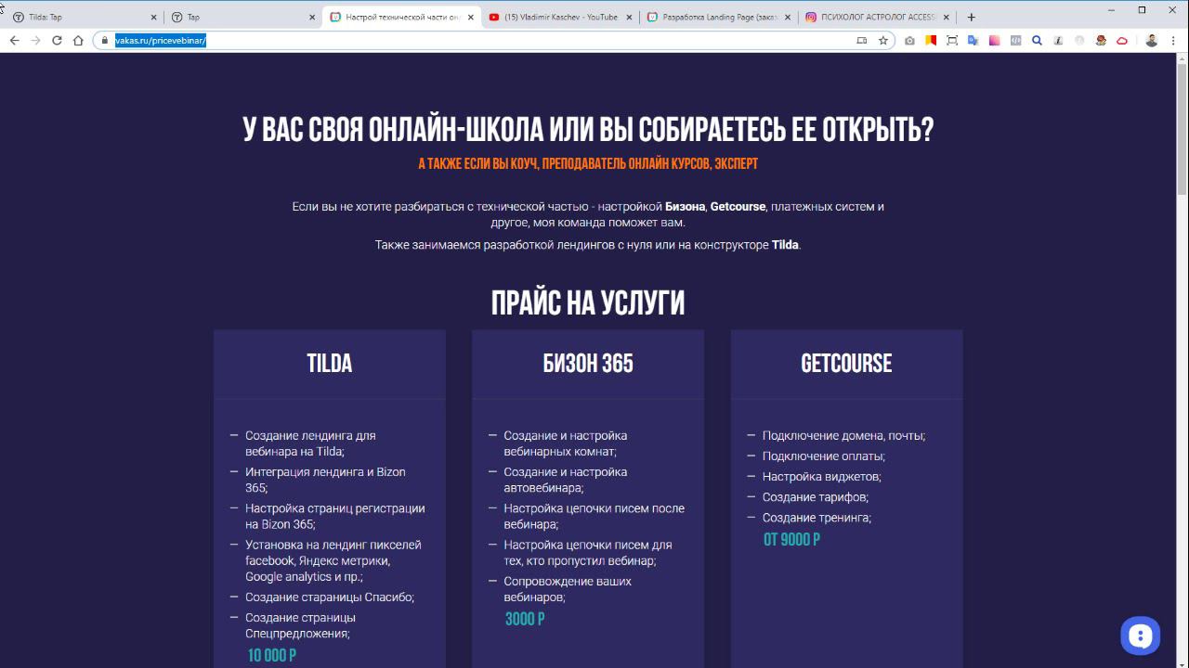Click the 'ПРАЙС НА УСЛУГИ' heading

pyautogui.click(x=588, y=303)
